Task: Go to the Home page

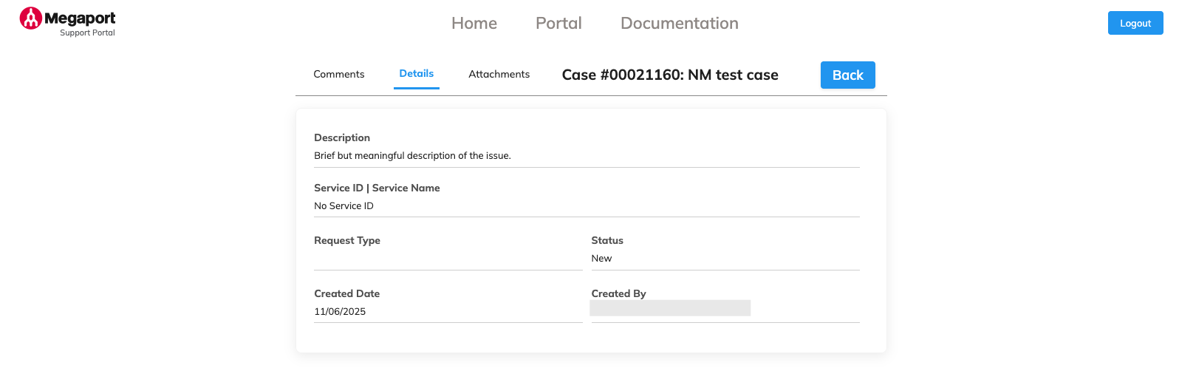Action: 474,24
